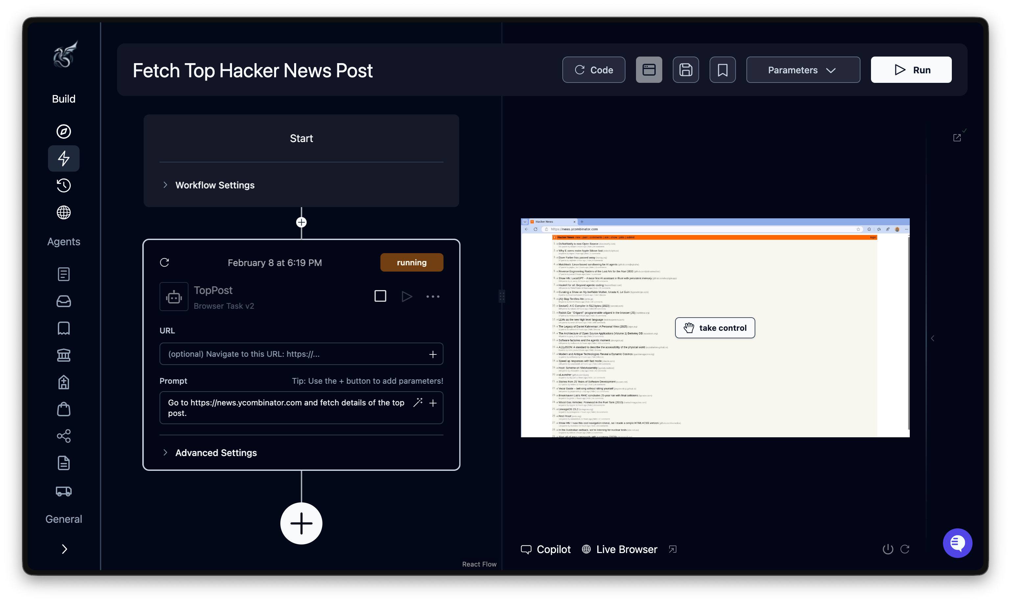Open the shopping bag agent icon

click(x=64, y=409)
